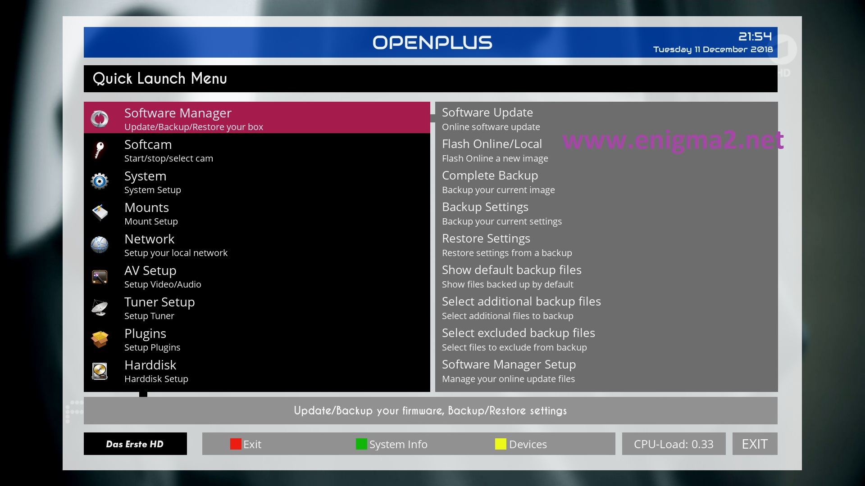The width and height of the screenshot is (865, 486).
Task: Click the text 'Update/Backup/Restore your box'
Action: (x=194, y=127)
